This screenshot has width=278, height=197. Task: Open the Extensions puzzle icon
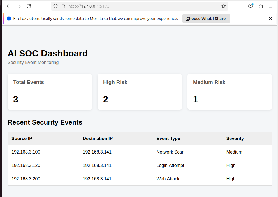coord(261,6)
